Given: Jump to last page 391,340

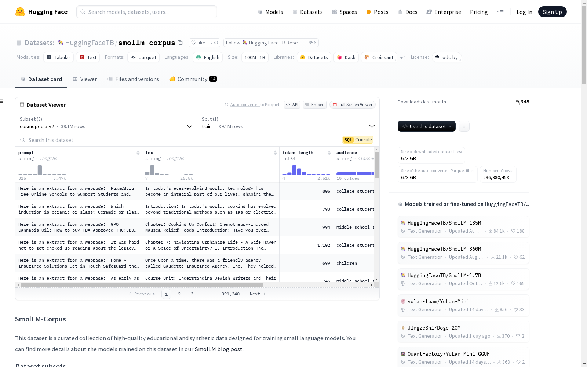Looking at the screenshot, I should coord(230,294).
